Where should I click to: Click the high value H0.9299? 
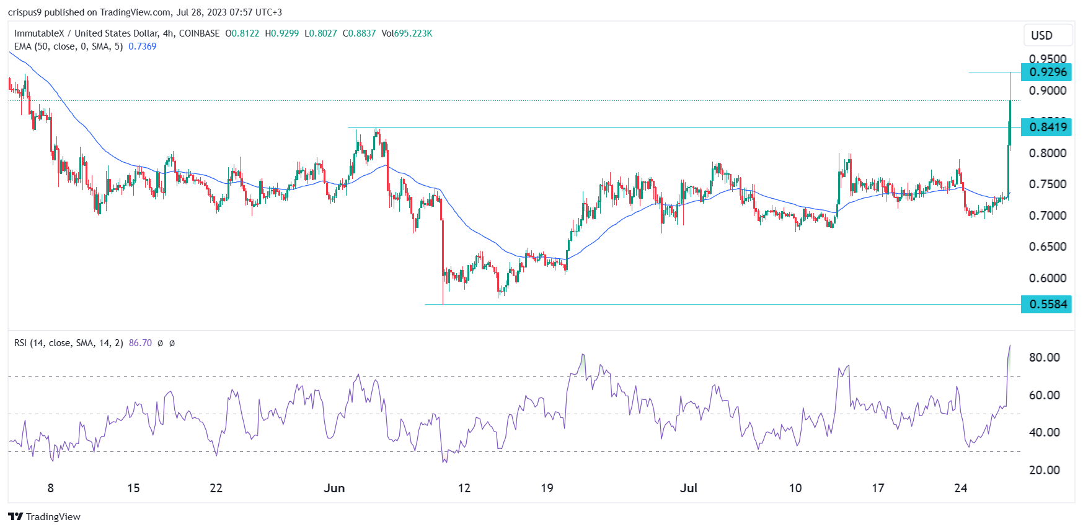tap(282, 33)
